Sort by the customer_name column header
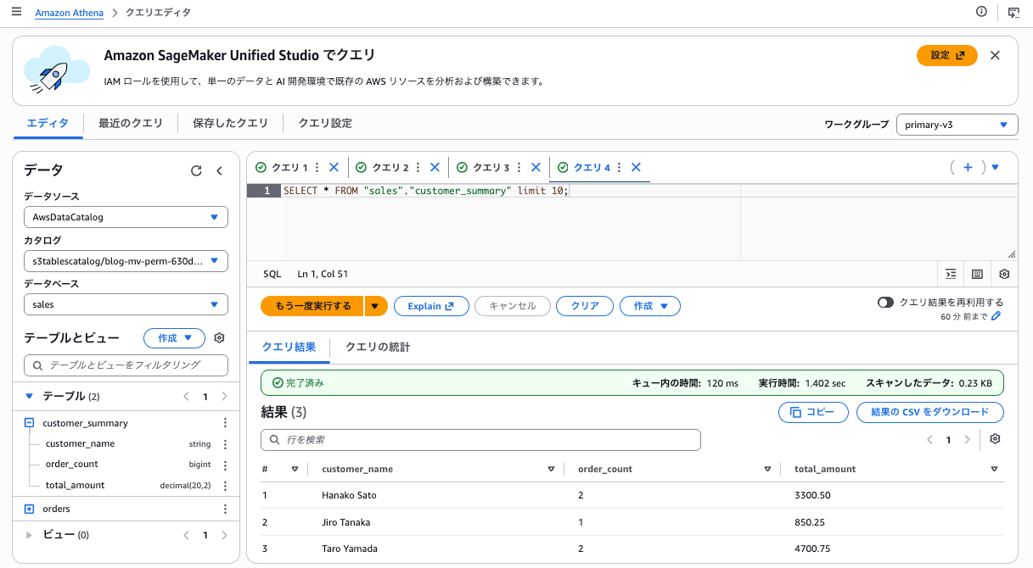The width and height of the screenshot is (1033, 568). pos(357,469)
